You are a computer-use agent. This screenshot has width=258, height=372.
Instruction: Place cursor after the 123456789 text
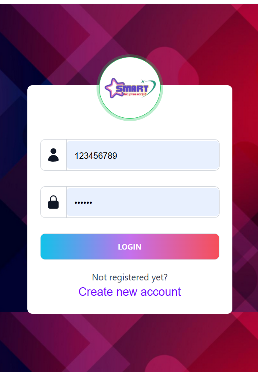click(117, 156)
